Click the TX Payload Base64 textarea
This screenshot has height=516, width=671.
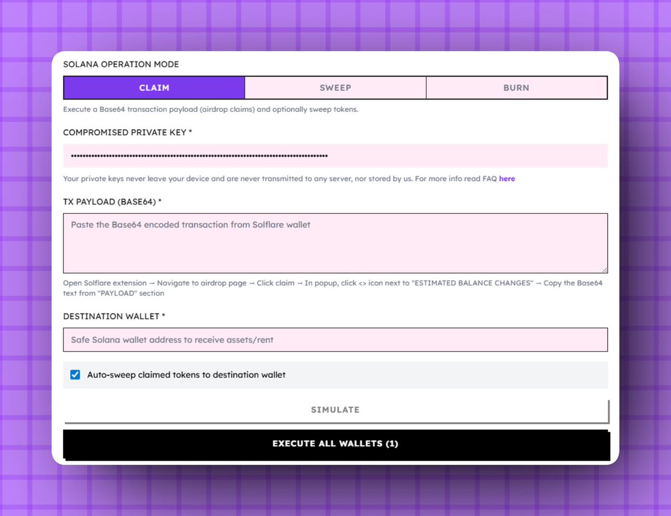335,243
